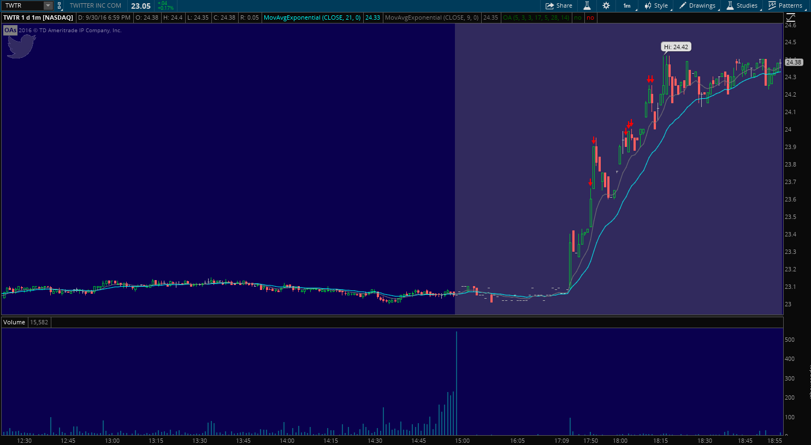Screen dimensions: 811x445
Task: Click the 15,582 volume value
Action: 39,322
